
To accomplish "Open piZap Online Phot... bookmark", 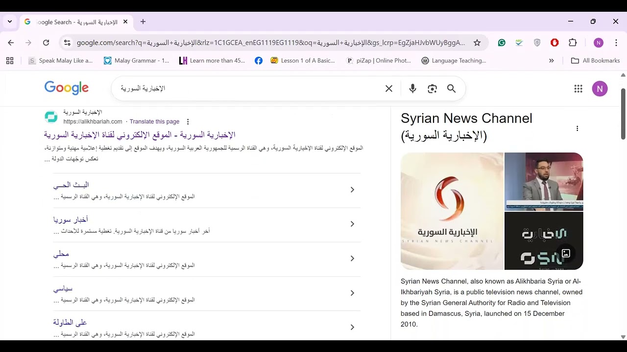I will pyautogui.click(x=379, y=61).
